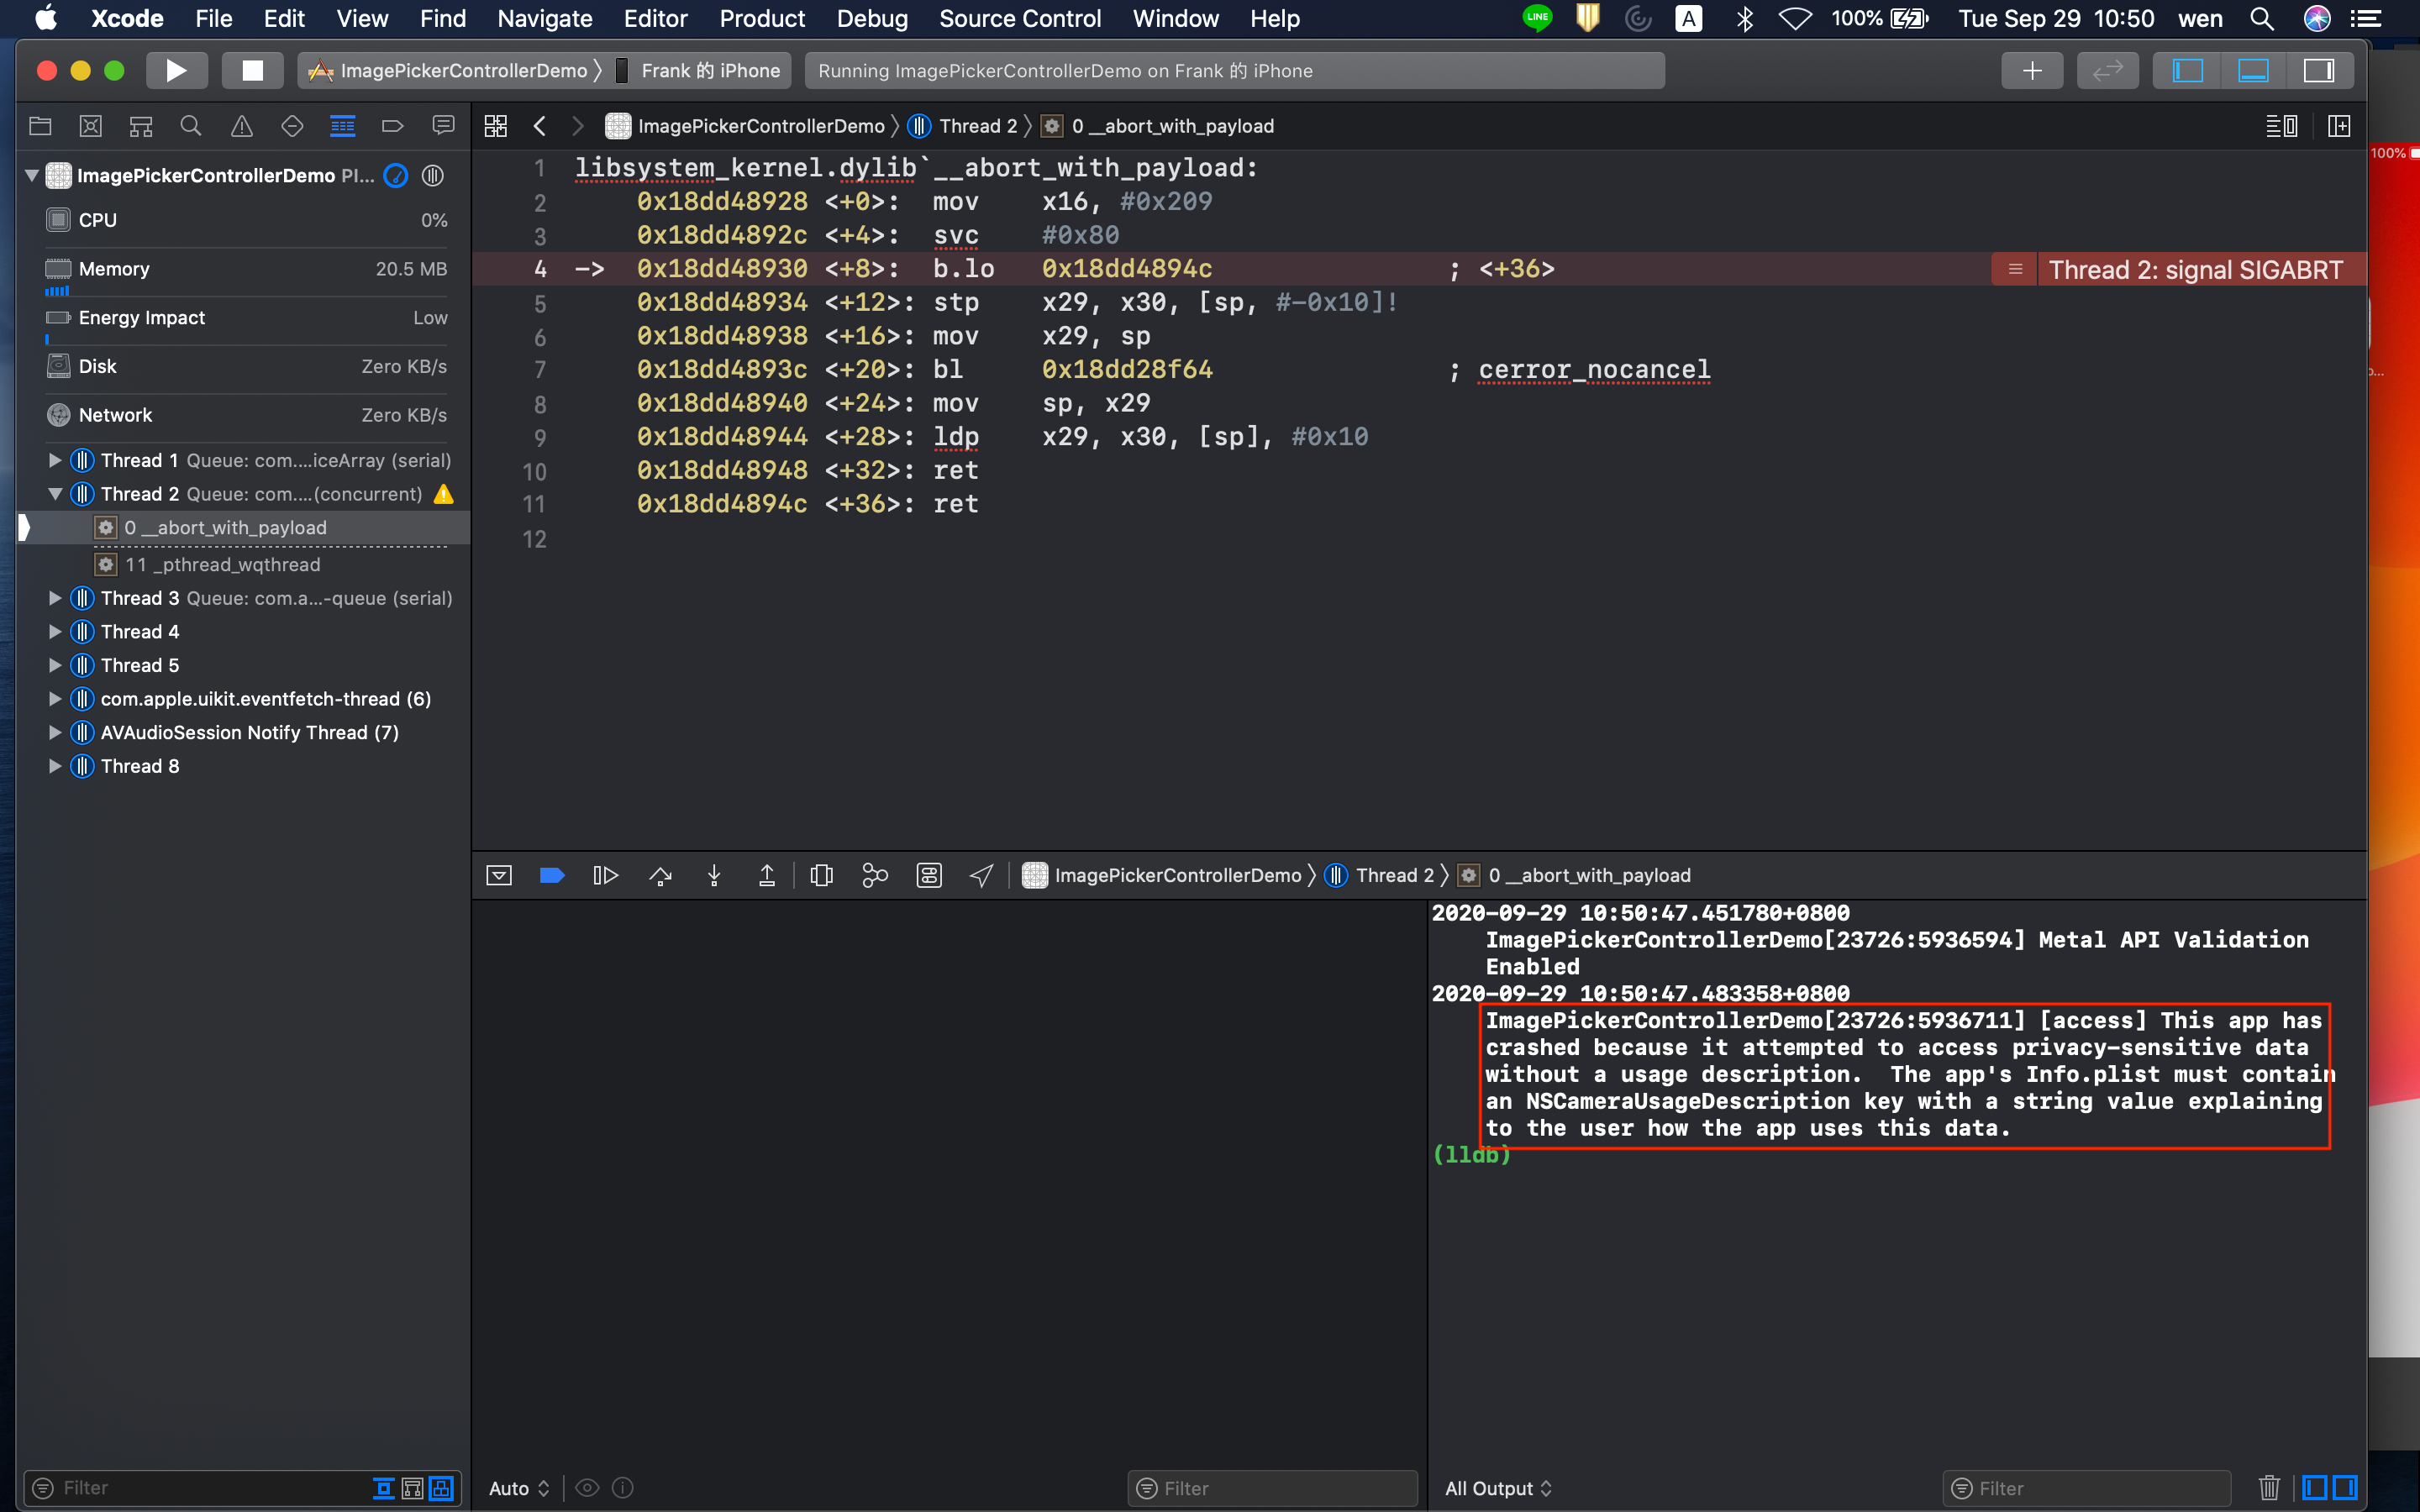Open the Debug menu
Screen dimensions: 2420x1512
point(872,19)
